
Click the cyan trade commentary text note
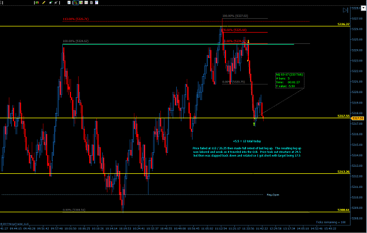pos(247,152)
